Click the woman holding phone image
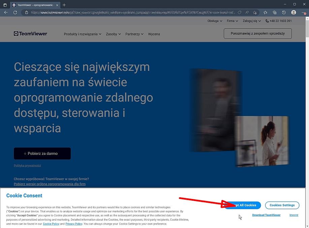The image size is (309, 228). (262, 141)
